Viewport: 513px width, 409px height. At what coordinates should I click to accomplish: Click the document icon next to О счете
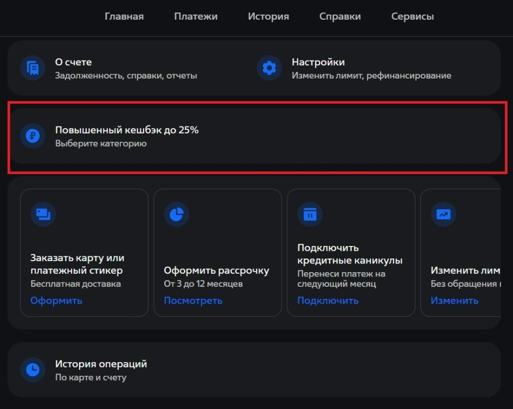33,68
